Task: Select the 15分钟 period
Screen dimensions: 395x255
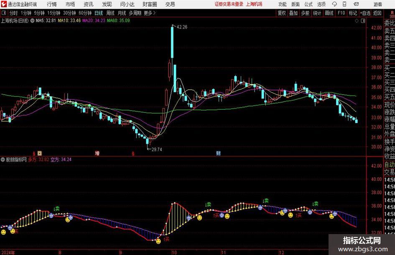Action: point(54,13)
